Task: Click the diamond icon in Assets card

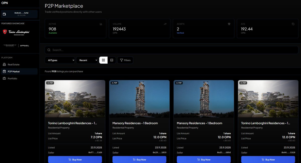Action: point(229,24)
